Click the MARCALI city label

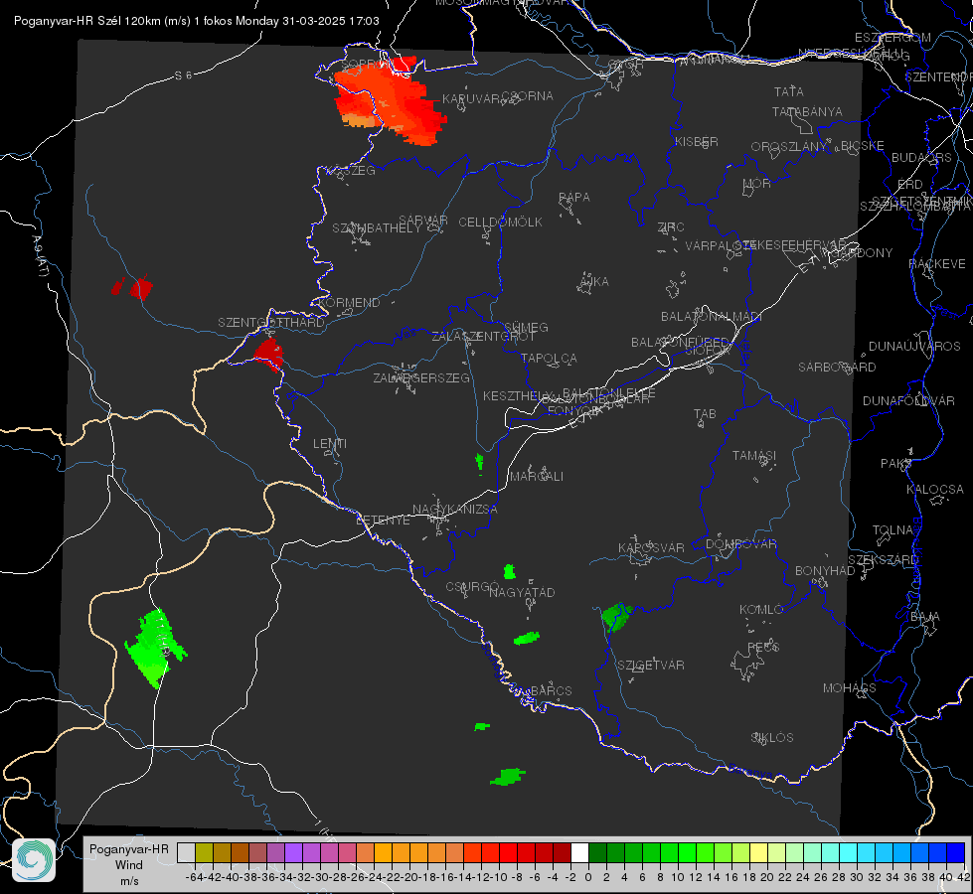(x=537, y=477)
